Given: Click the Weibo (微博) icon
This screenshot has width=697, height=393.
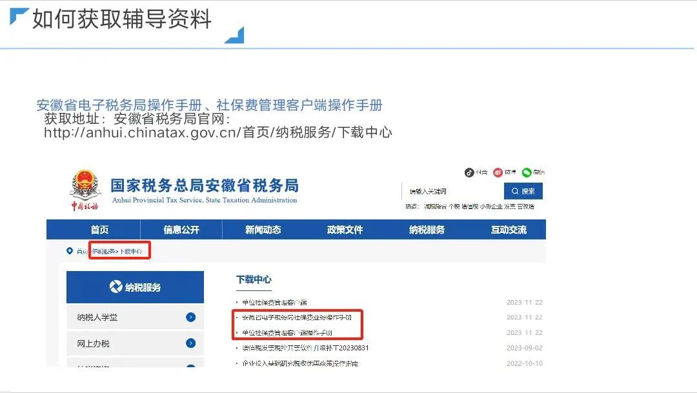Looking at the screenshot, I should (498, 172).
